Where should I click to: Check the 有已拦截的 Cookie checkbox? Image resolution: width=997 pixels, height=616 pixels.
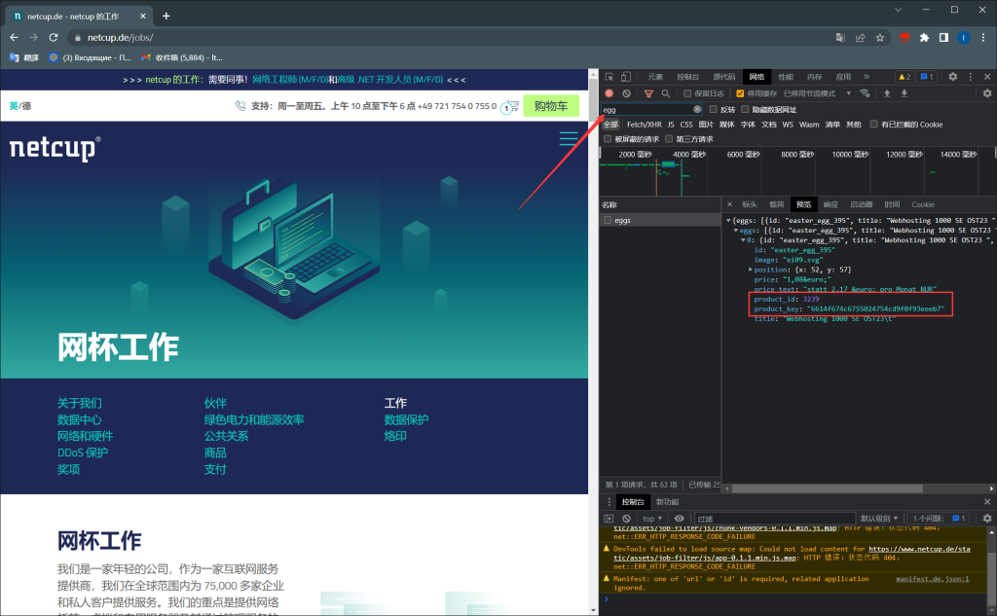pyautogui.click(x=874, y=124)
